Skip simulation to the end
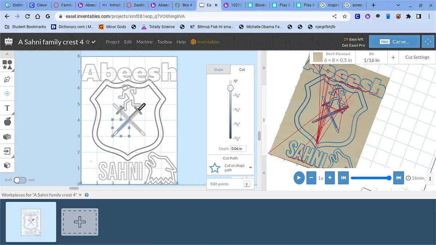Screen dimensions: 436x245 point(399,178)
